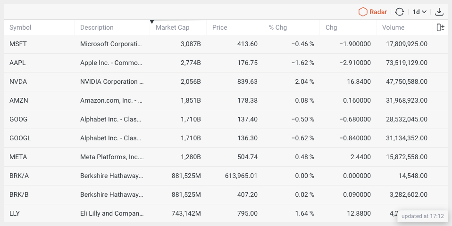Sort by the % Chg column header
The image size is (452, 226).
click(x=278, y=27)
